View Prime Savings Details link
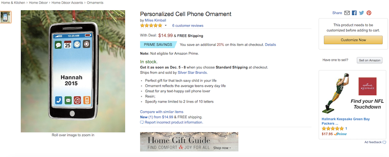The height and width of the screenshot is (157, 389). (x=271, y=44)
